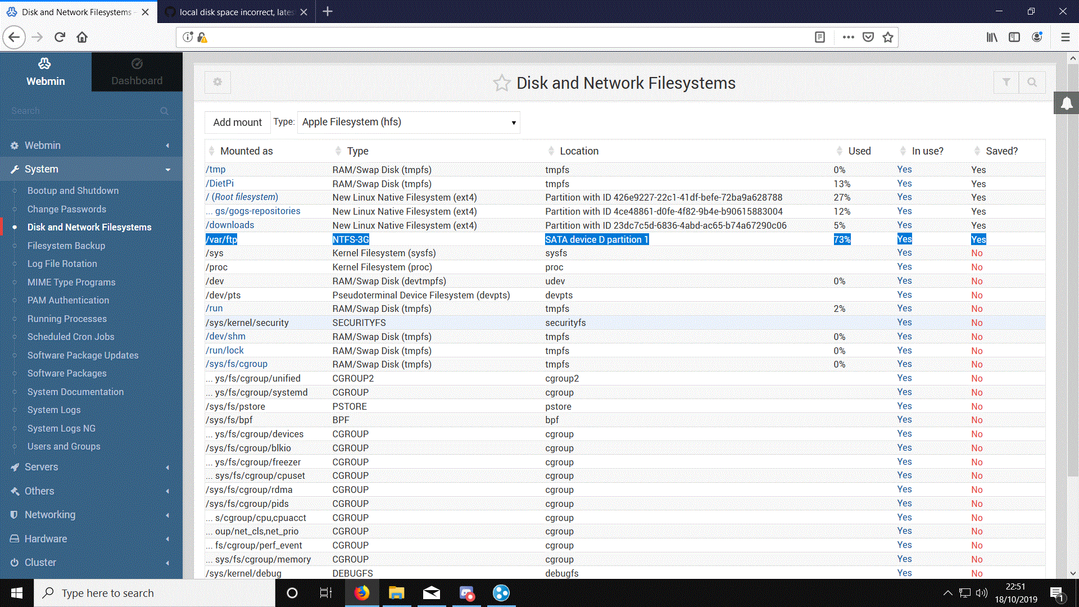Expand the Webmin sidebar category

click(x=91, y=146)
